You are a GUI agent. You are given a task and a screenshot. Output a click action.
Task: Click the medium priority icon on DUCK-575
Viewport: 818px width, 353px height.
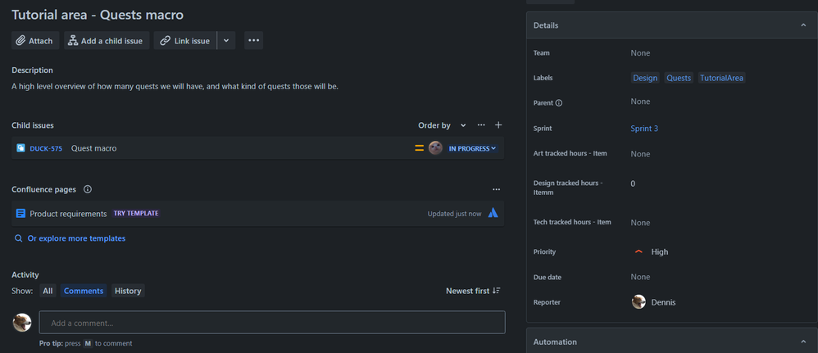click(x=419, y=148)
